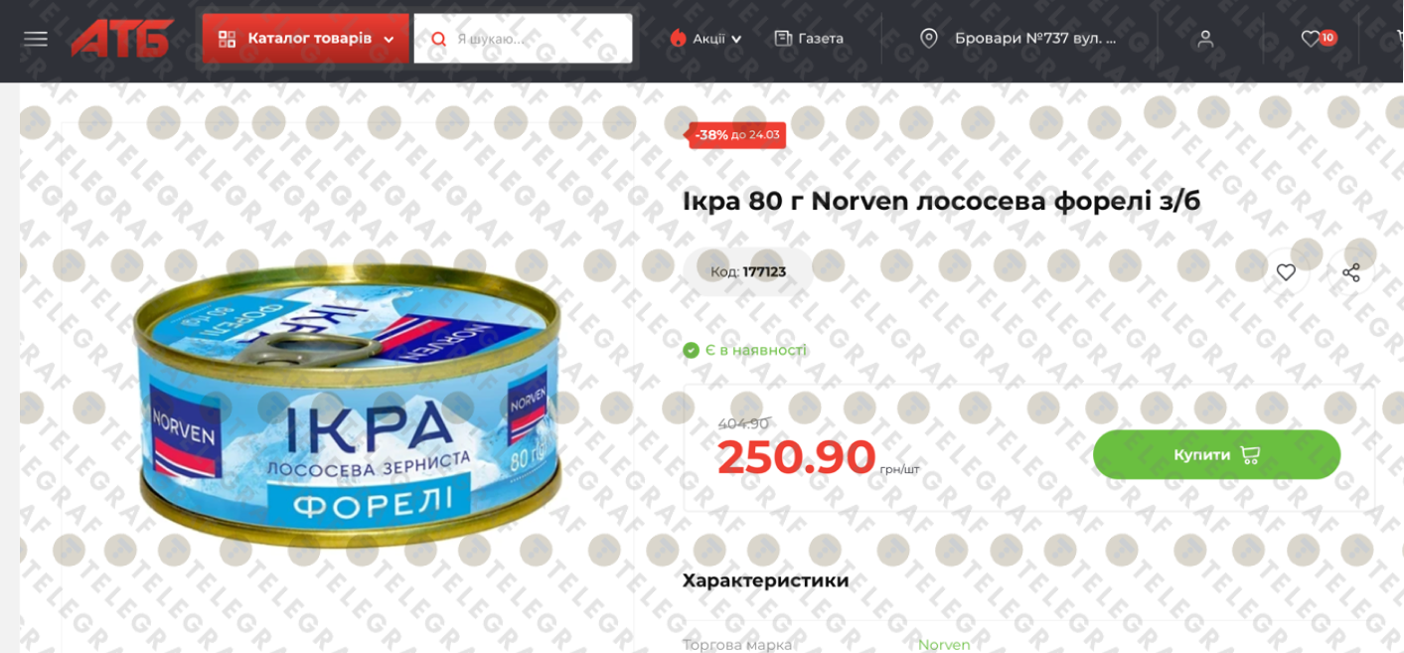1404x653 pixels.
Task: Open the user account icon
Action: click(x=1205, y=39)
